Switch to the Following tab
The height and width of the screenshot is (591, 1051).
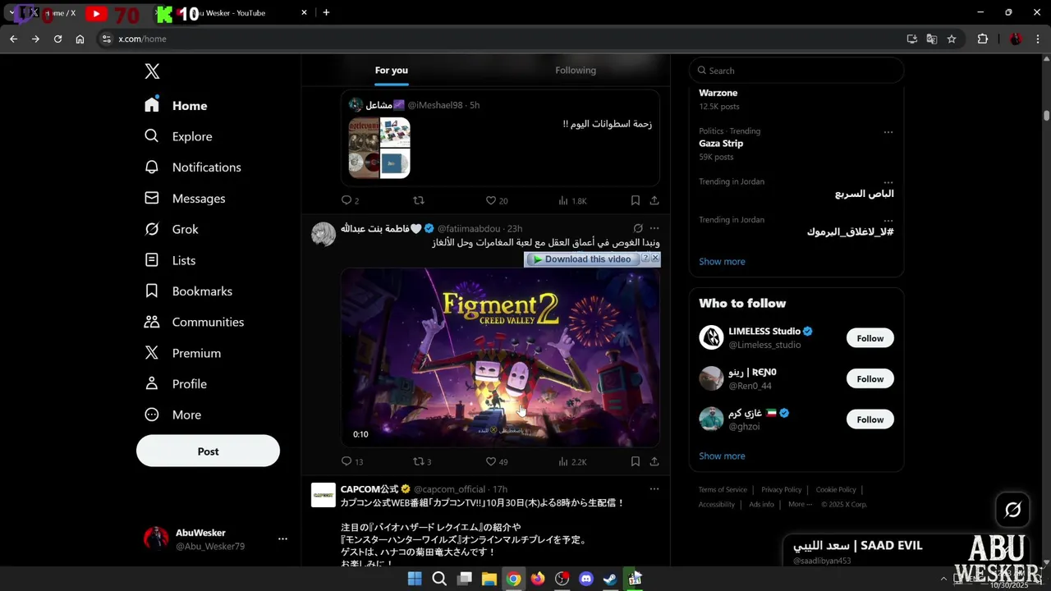tap(576, 70)
